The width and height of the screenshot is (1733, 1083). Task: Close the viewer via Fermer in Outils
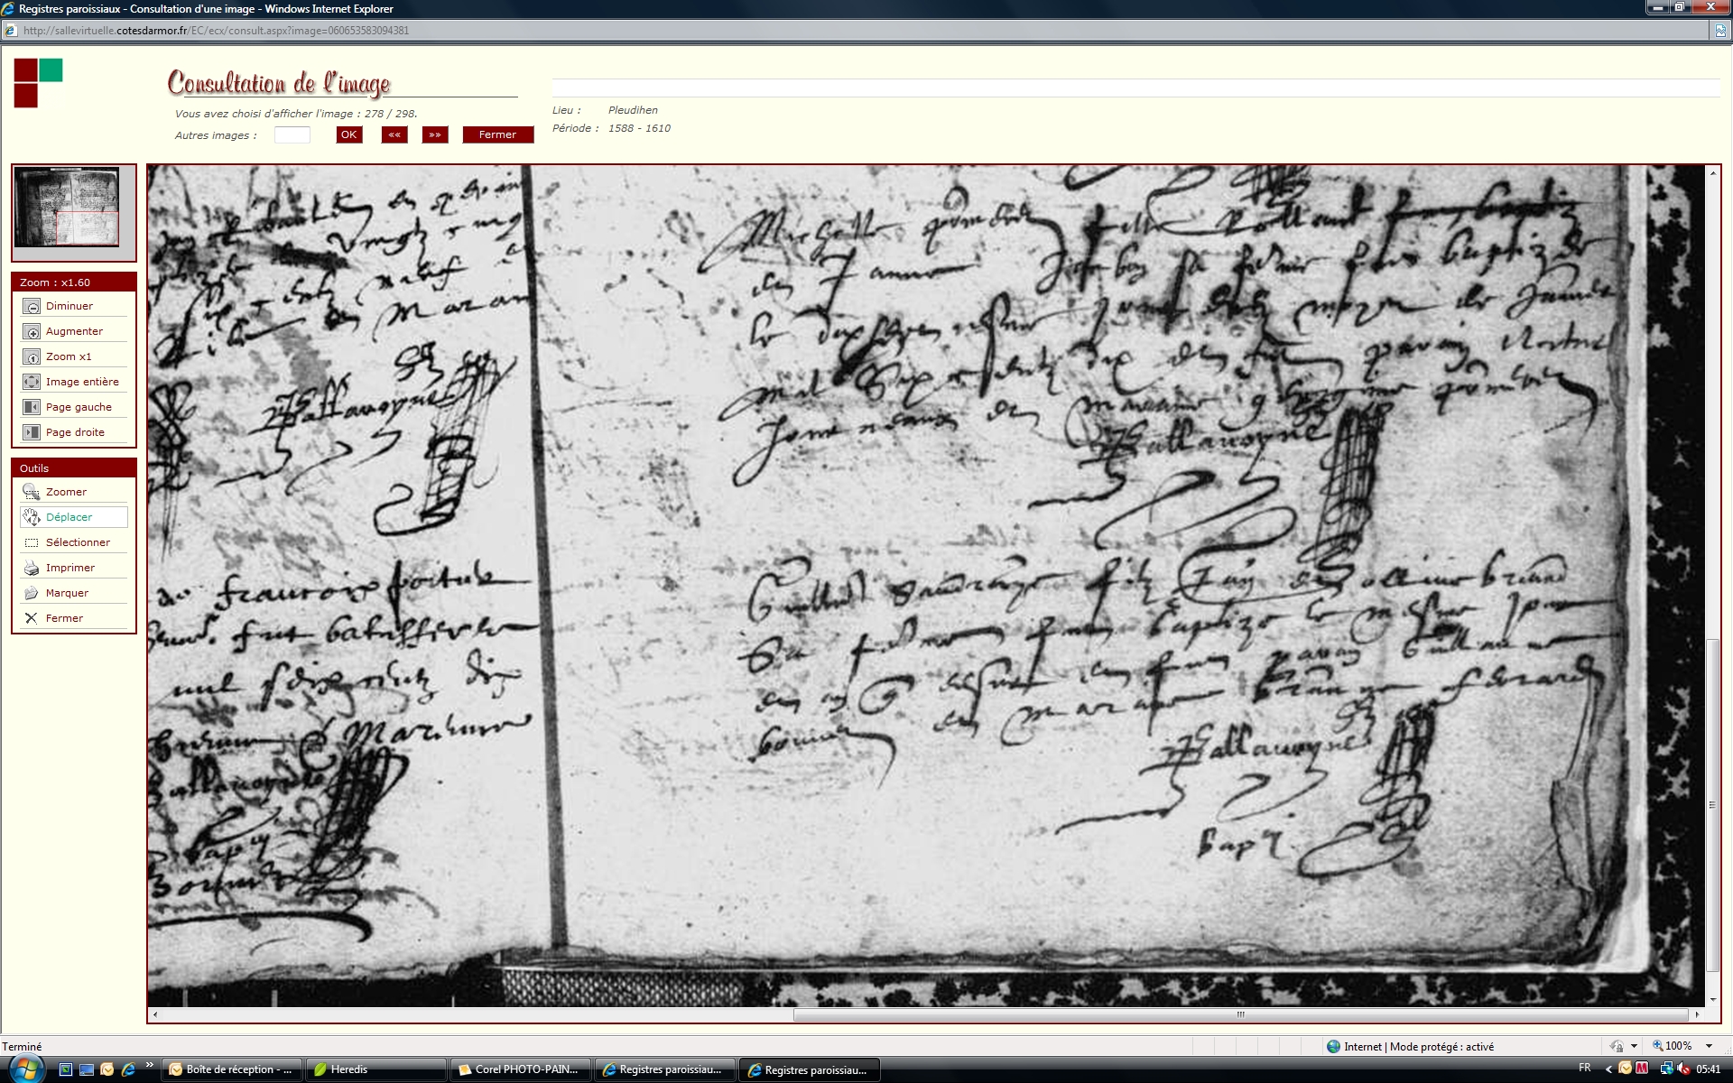tap(32, 619)
